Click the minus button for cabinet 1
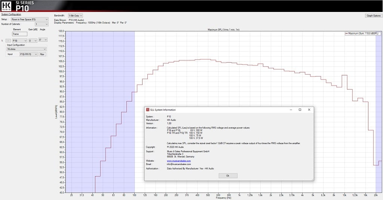 click(x=8, y=41)
